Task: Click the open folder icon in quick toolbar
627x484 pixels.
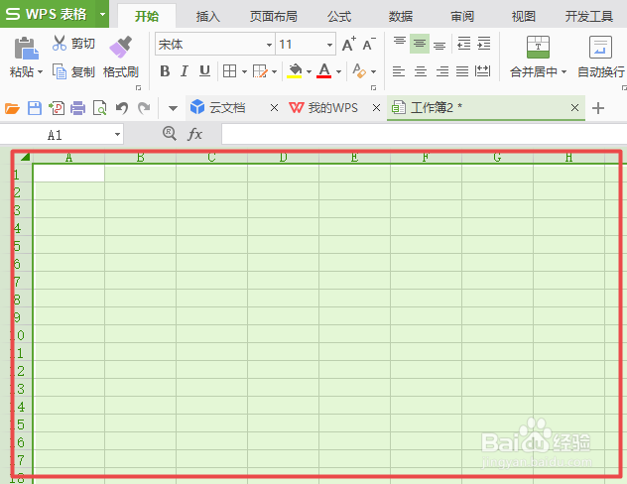Action: [x=12, y=108]
